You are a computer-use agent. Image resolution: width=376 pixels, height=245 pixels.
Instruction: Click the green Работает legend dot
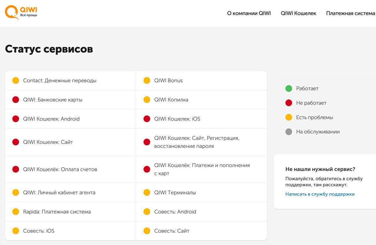[x=289, y=89]
